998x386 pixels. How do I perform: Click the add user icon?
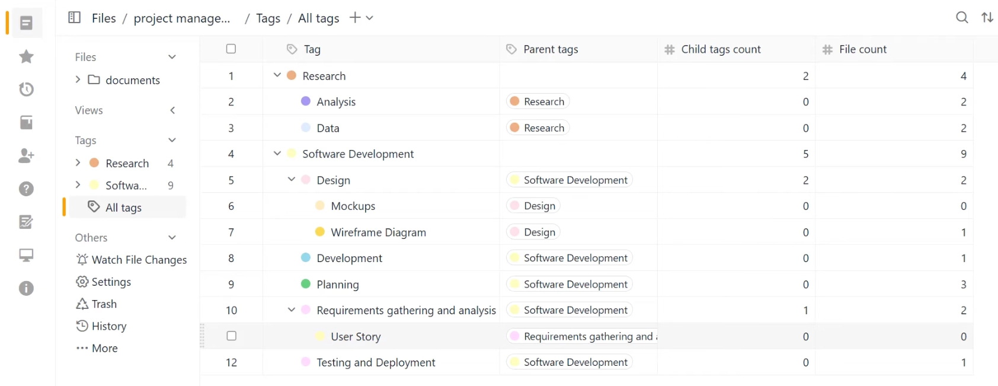click(26, 156)
